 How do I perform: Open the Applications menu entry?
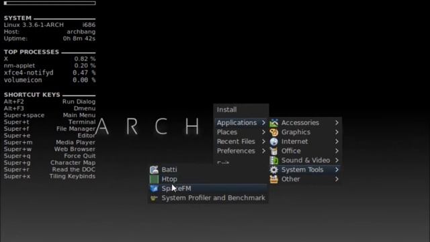241,122
